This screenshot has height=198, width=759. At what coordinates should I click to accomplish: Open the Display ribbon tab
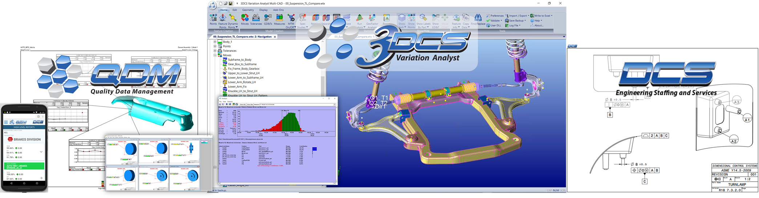click(263, 10)
